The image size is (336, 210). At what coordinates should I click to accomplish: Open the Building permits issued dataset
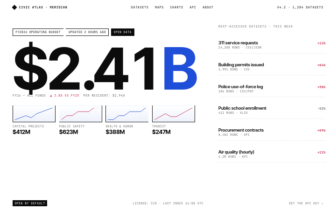272,67
